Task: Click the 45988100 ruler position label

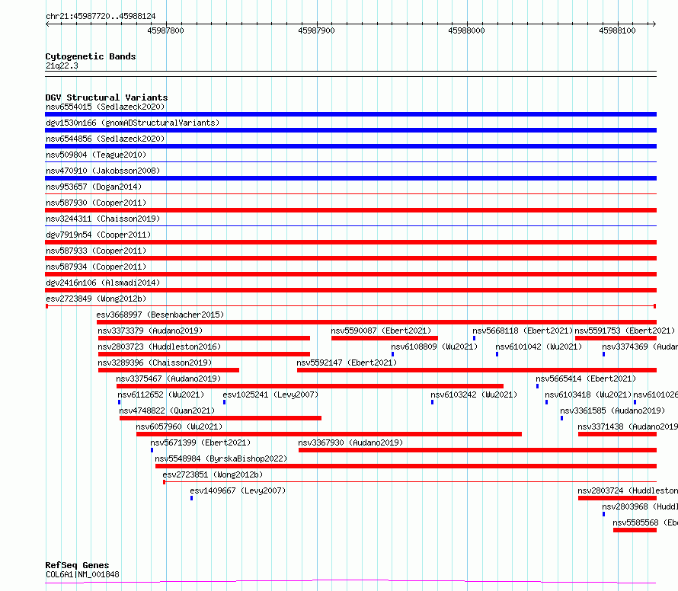Action: tap(618, 30)
